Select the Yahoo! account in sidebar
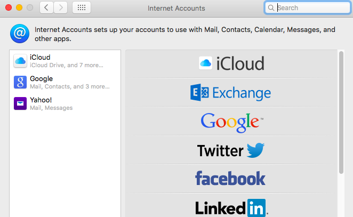This screenshot has height=217, width=353. [65, 104]
